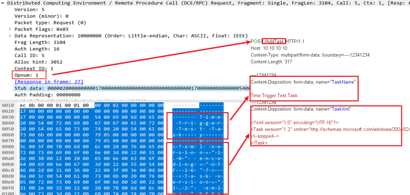Collapse the DCE/RPC Request protocol tree

point(3,3)
